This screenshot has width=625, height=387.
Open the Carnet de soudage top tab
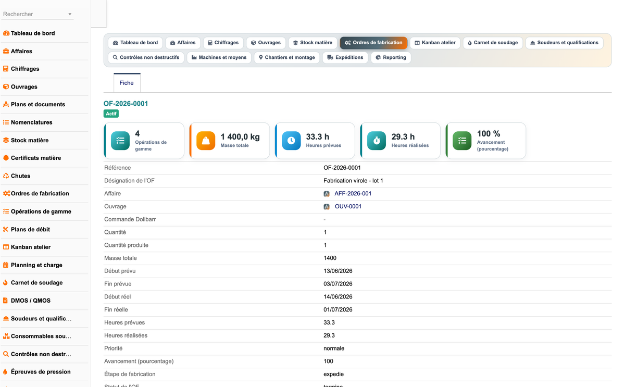point(493,43)
